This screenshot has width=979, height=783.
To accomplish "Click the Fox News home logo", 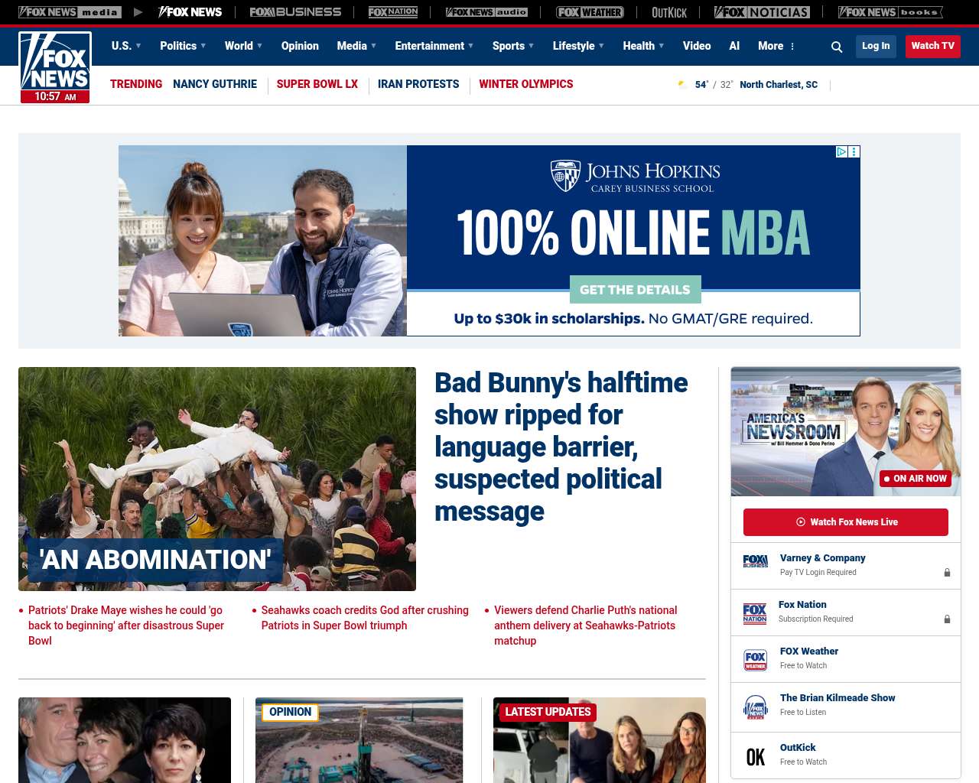I will [55, 67].
